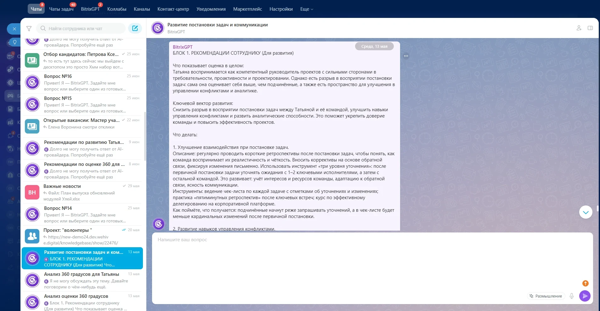
Task: Open the "Чаты задач" tab
Action: click(61, 9)
